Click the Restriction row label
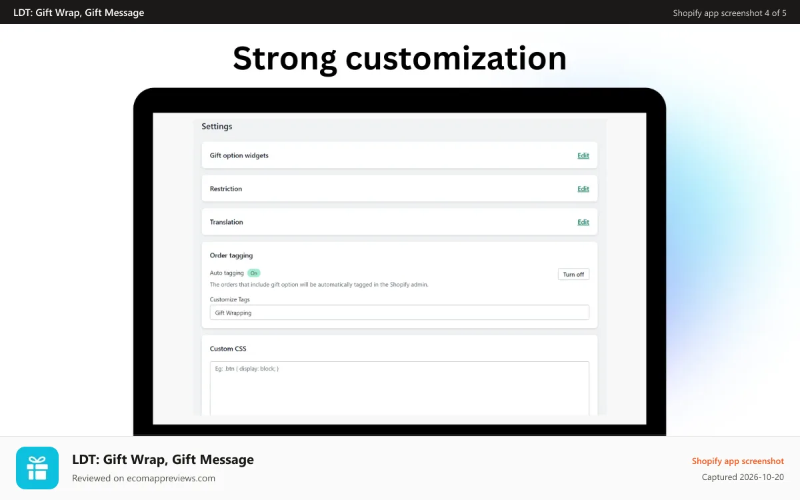 pos(226,189)
